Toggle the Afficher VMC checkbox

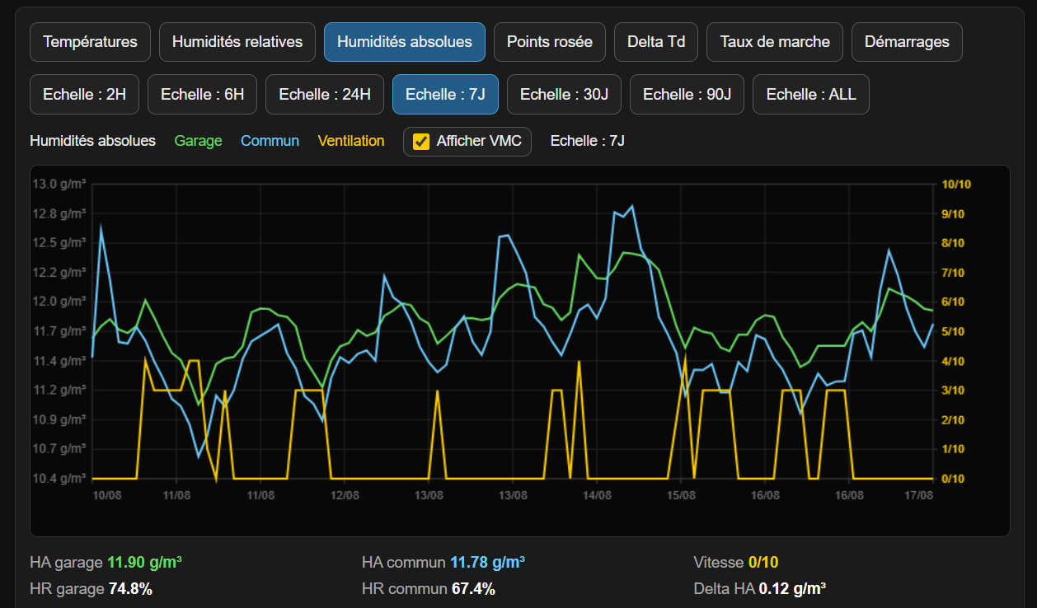421,141
